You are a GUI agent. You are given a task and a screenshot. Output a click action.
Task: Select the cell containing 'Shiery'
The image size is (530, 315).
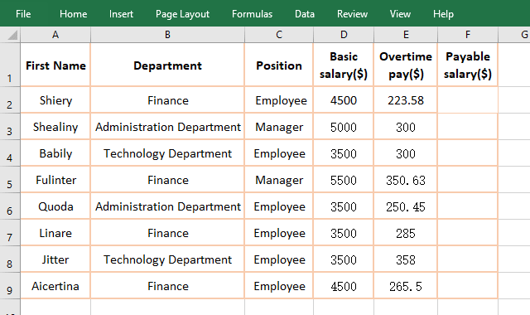click(55, 100)
